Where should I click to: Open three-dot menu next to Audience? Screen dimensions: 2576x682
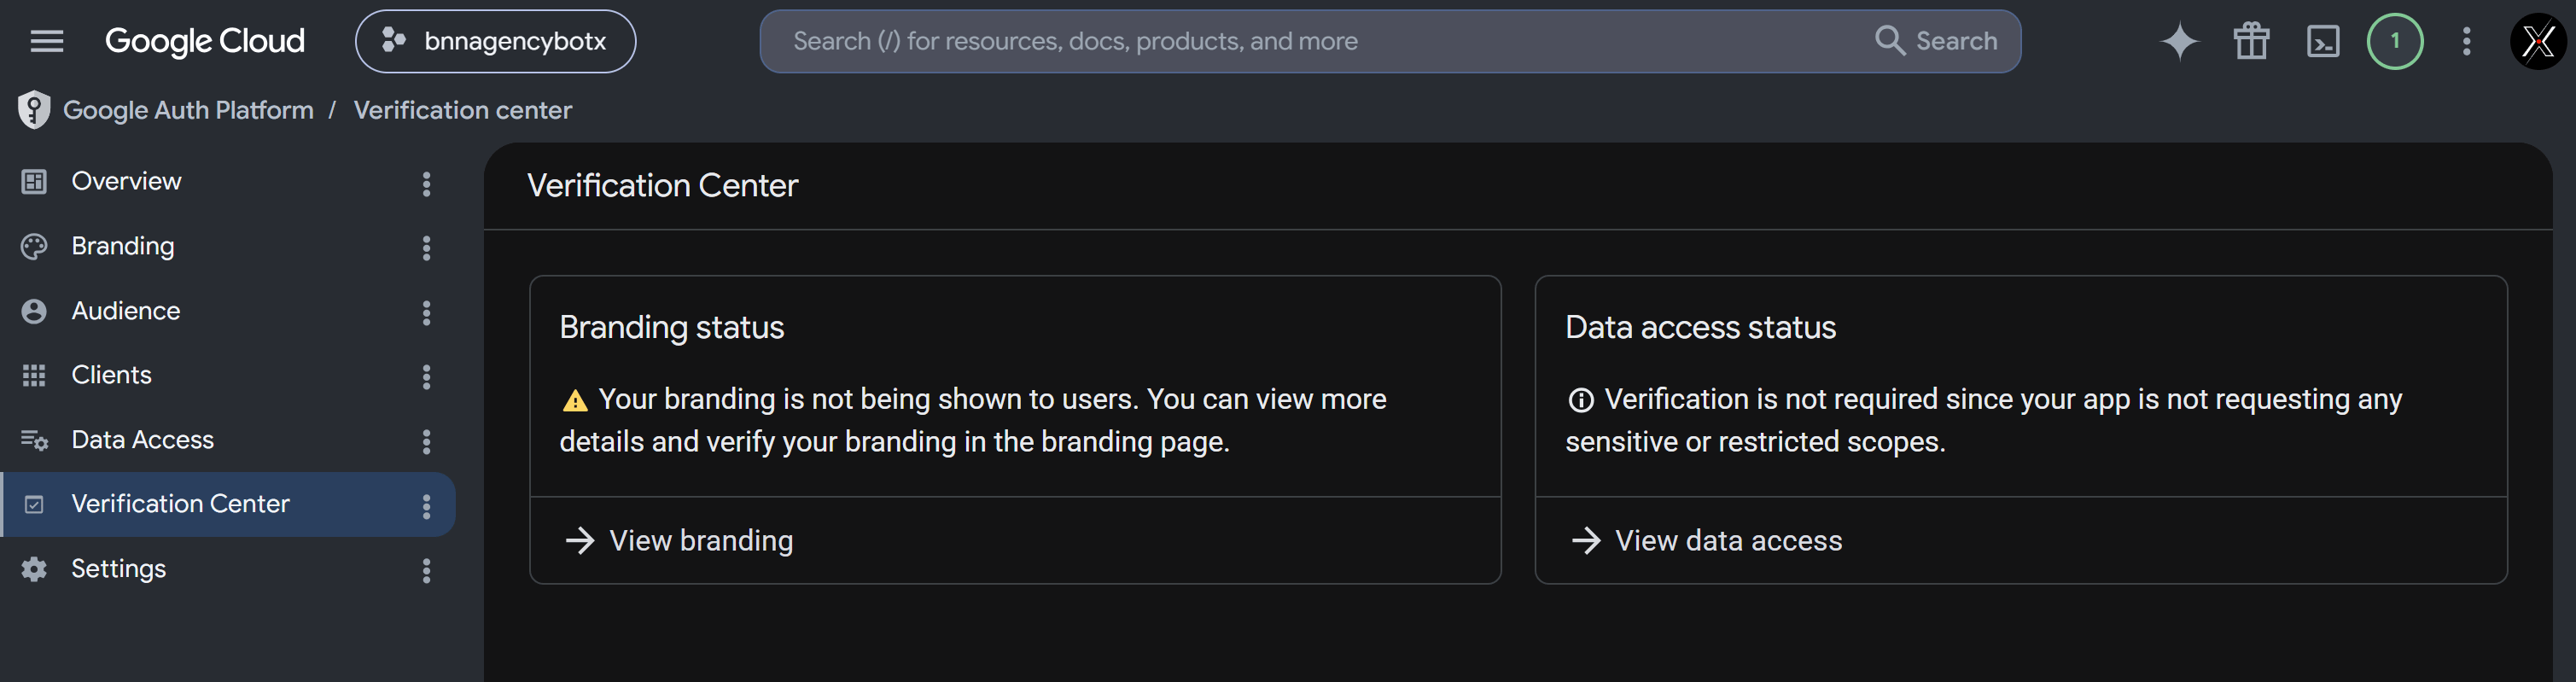click(426, 313)
